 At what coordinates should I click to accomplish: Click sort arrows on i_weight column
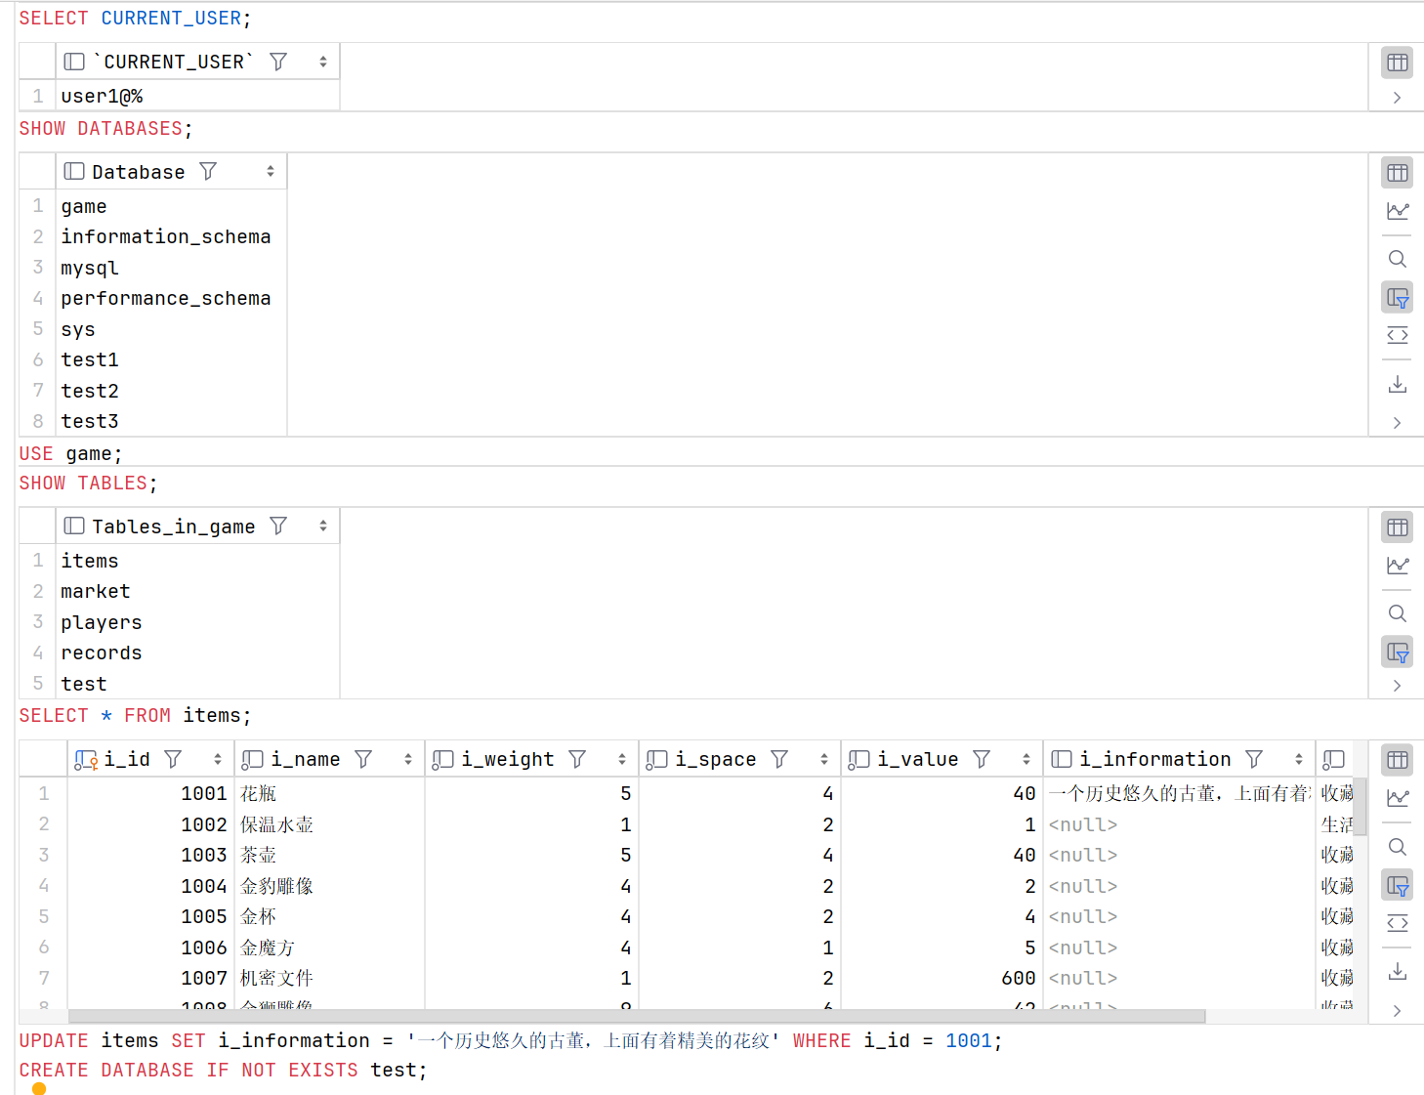[622, 759]
